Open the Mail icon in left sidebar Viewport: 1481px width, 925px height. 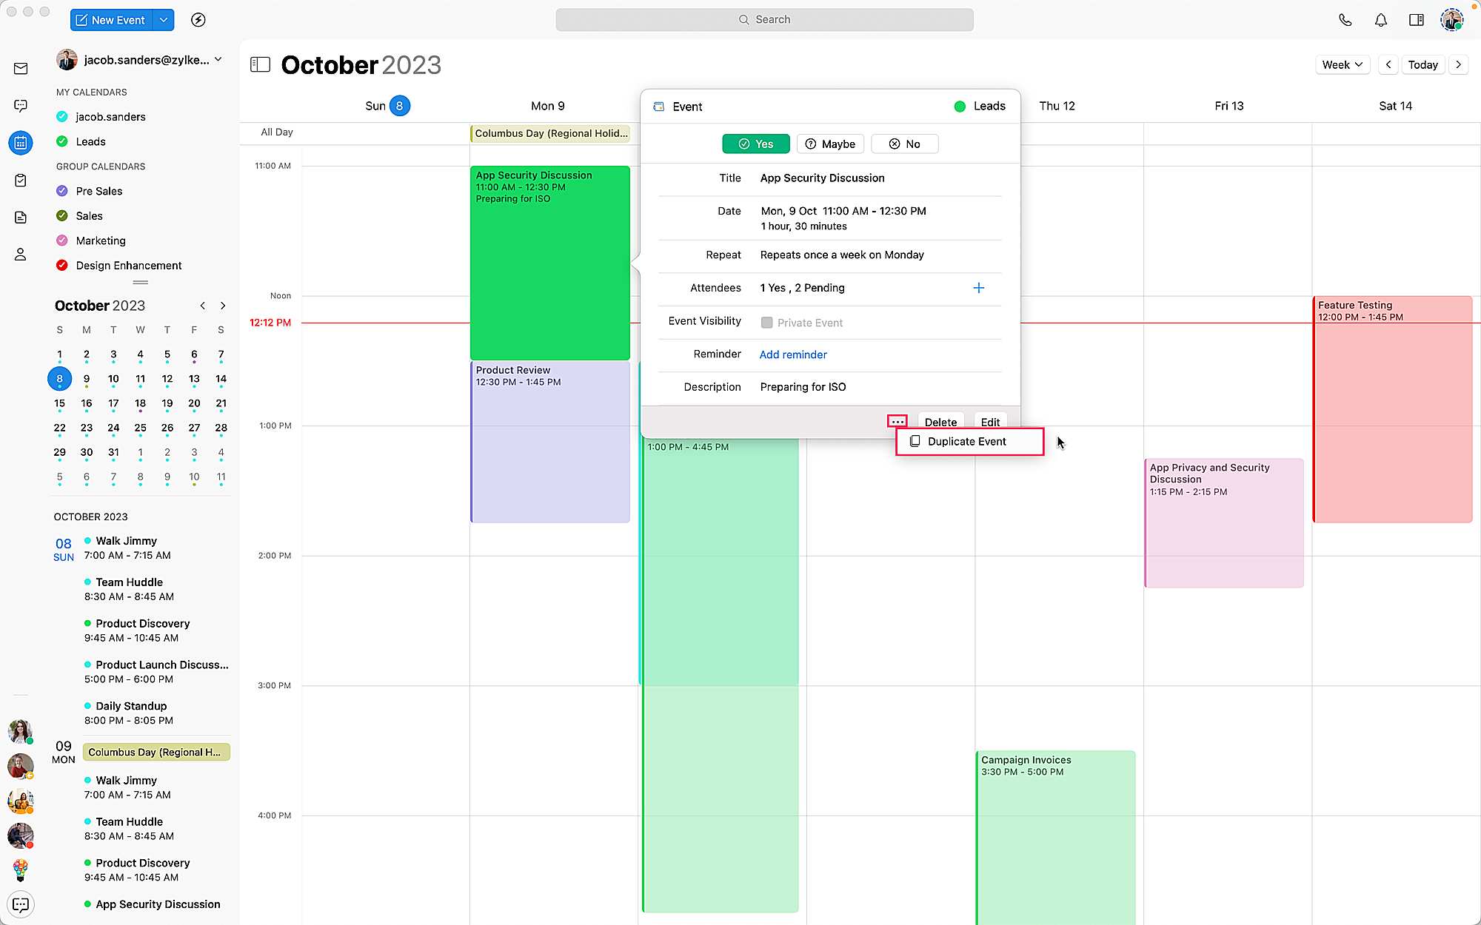click(21, 69)
